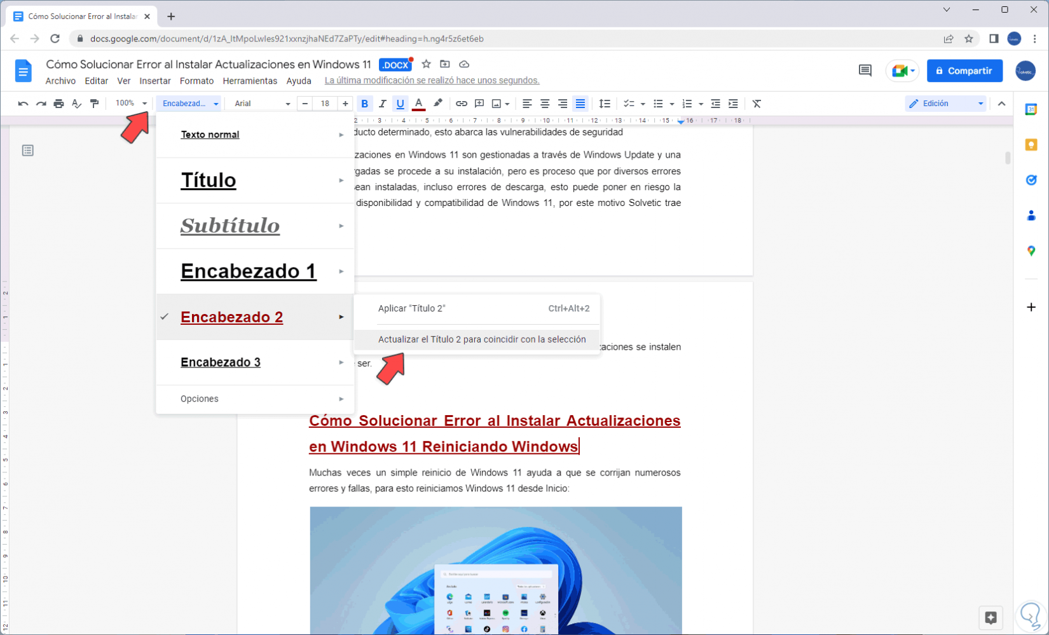This screenshot has height=635, width=1049.
Task: Add a comment from the toolbar
Action: [479, 104]
